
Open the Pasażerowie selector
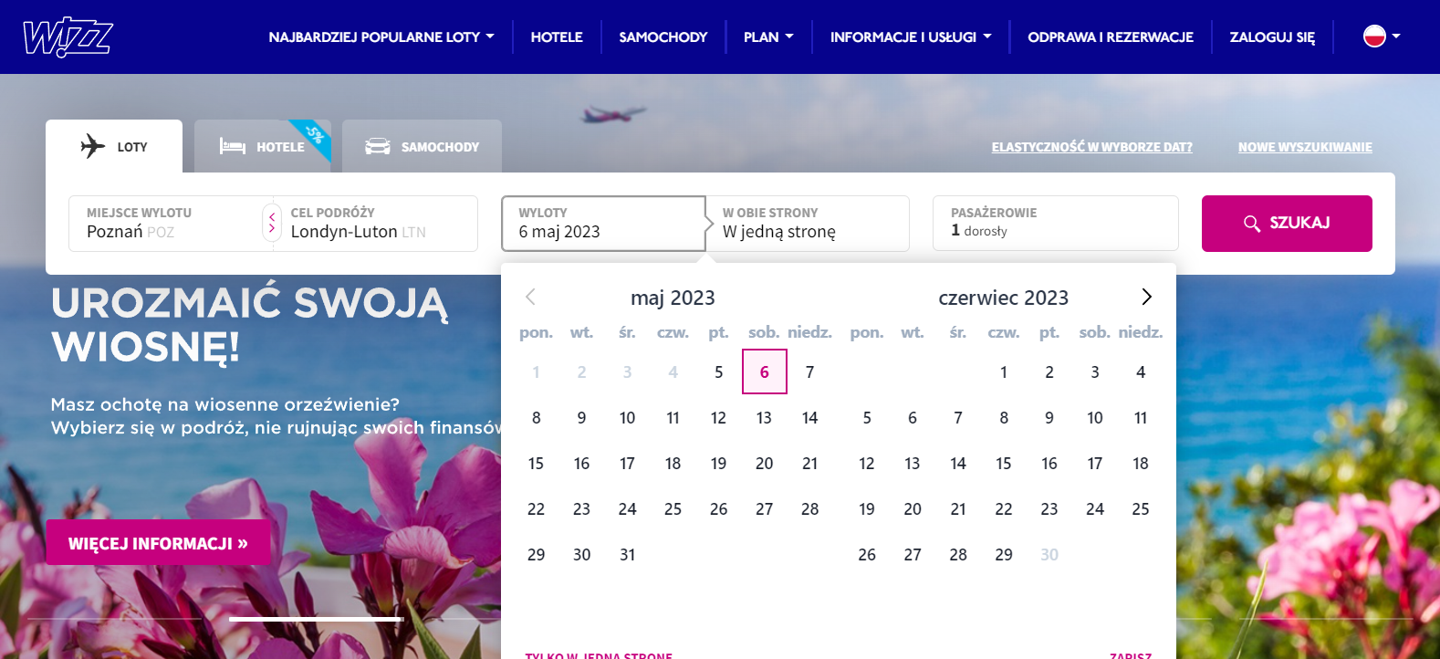(1055, 224)
